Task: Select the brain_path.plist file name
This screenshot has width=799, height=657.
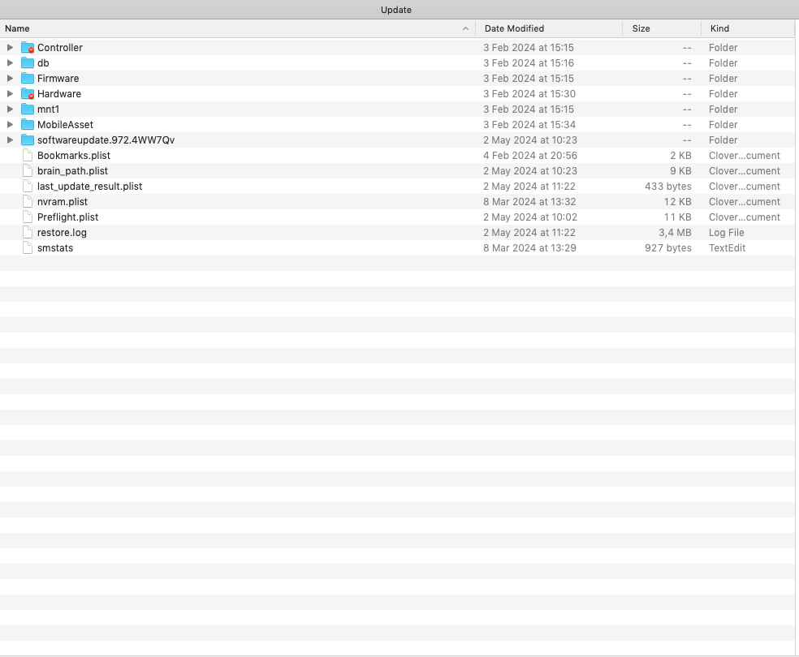Action: pyautogui.click(x=72, y=171)
